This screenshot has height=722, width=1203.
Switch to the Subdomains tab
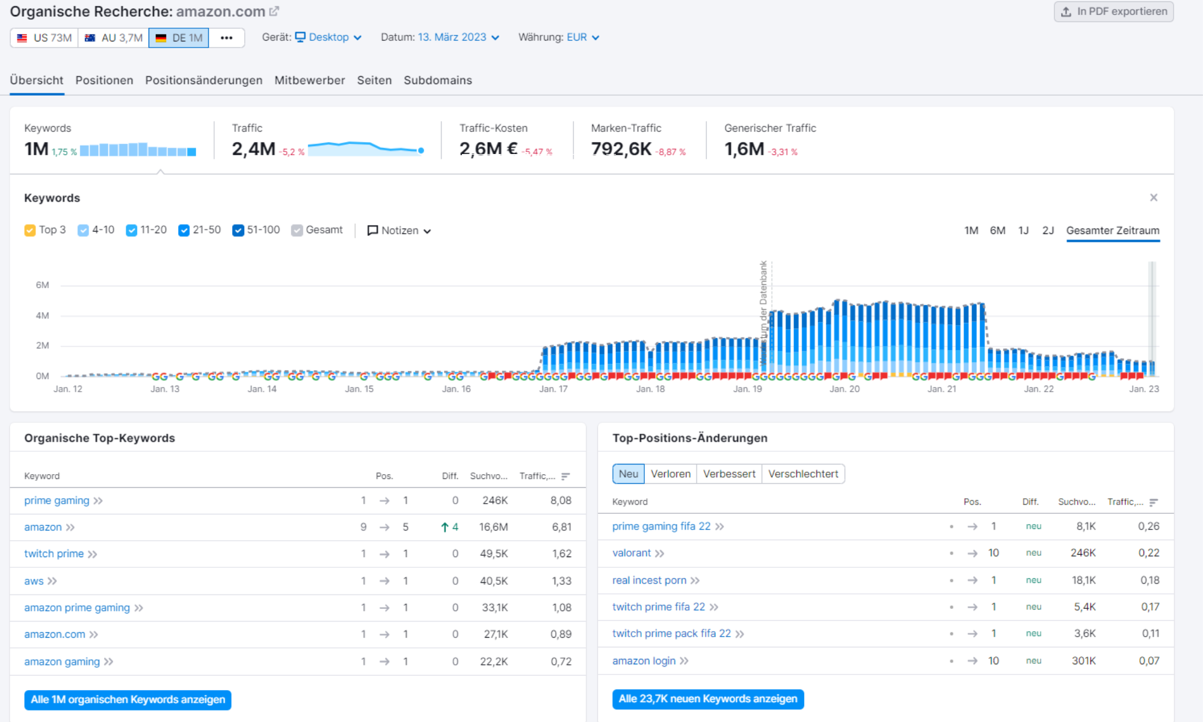tap(438, 81)
